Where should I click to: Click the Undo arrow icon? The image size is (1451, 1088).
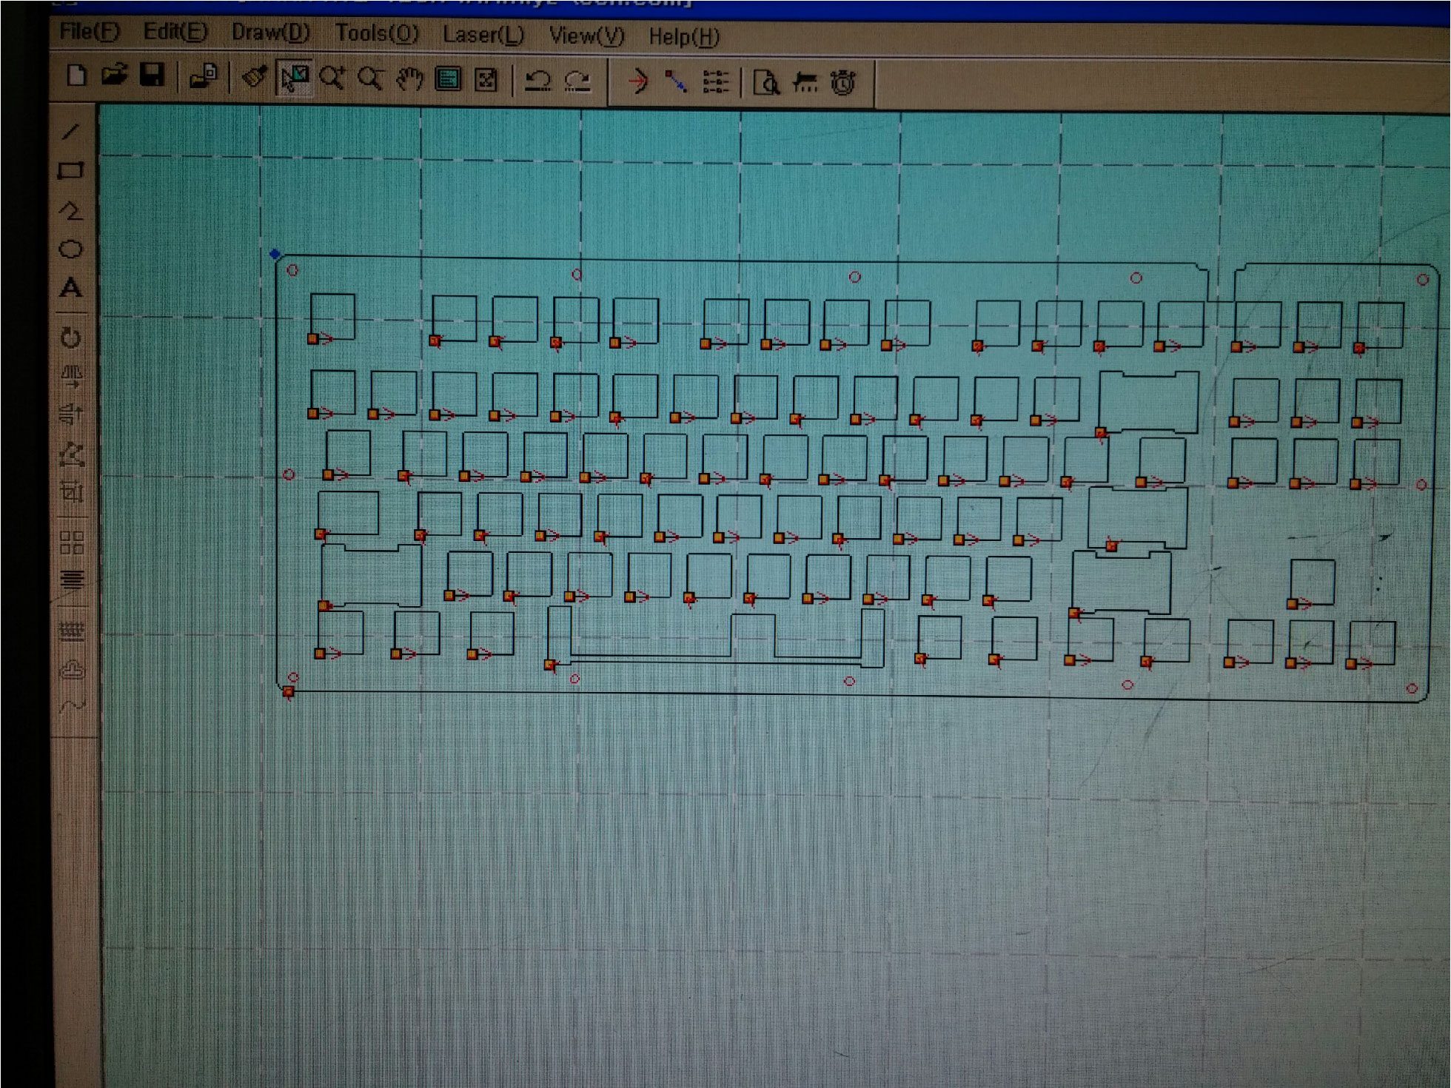[537, 81]
